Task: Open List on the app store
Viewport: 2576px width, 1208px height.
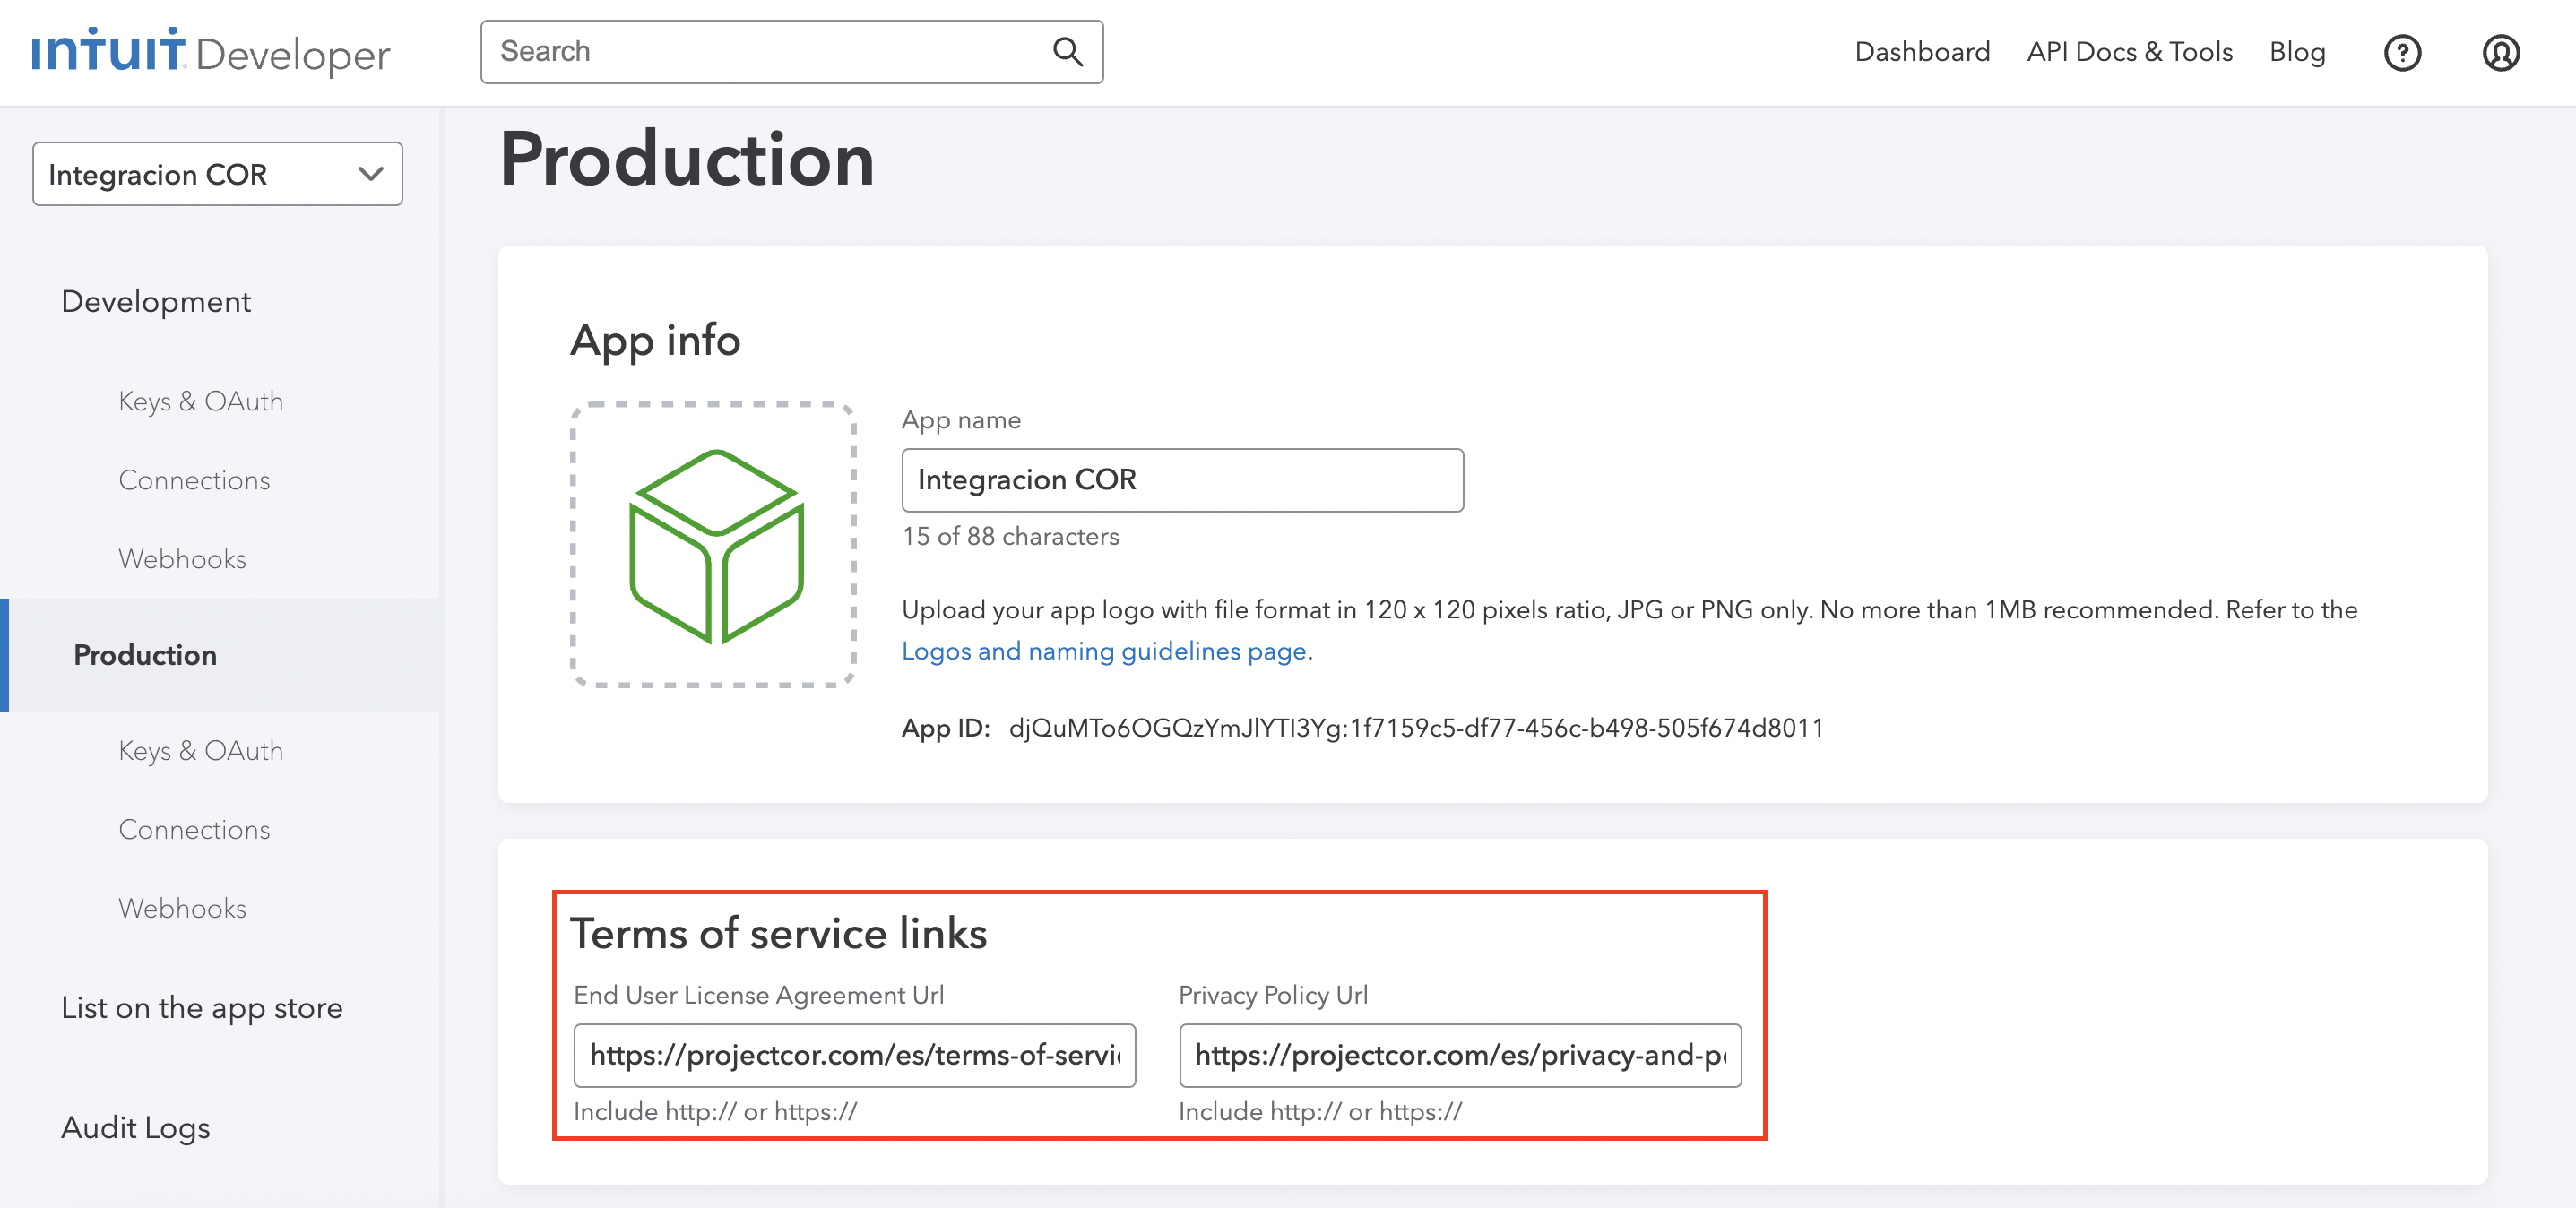Action: pyautogui.click(x=202, y=1008)
